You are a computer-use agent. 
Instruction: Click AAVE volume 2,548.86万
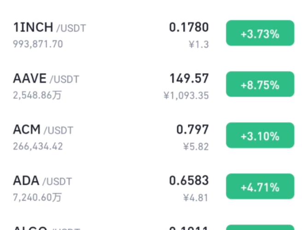pyautogui.click(x=37, y=96)
